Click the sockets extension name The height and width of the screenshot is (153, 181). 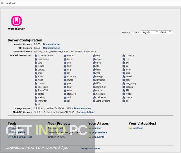(100, 90)
